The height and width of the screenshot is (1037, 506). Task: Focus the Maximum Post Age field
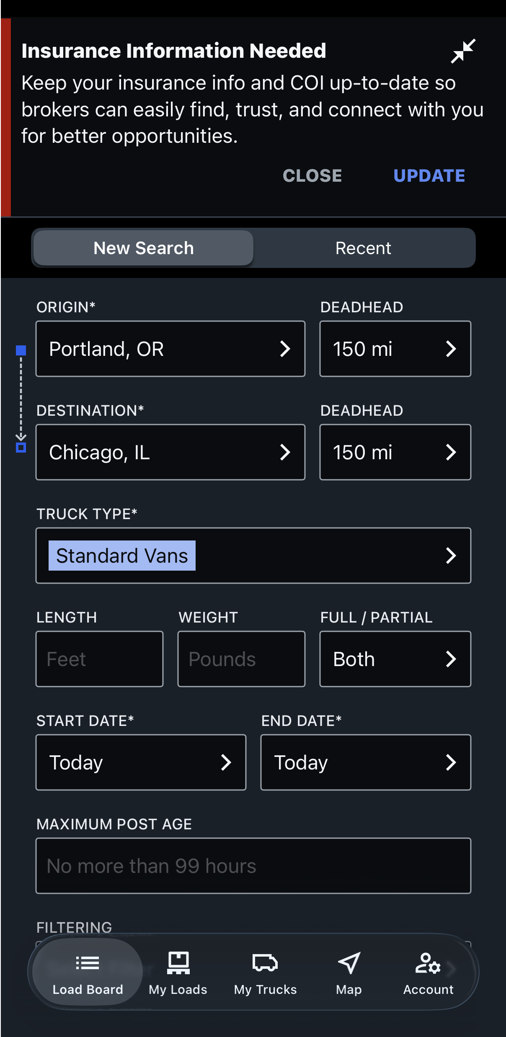pos(253,866)
